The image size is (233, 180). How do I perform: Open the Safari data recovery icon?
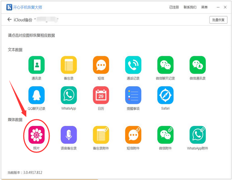165,95
